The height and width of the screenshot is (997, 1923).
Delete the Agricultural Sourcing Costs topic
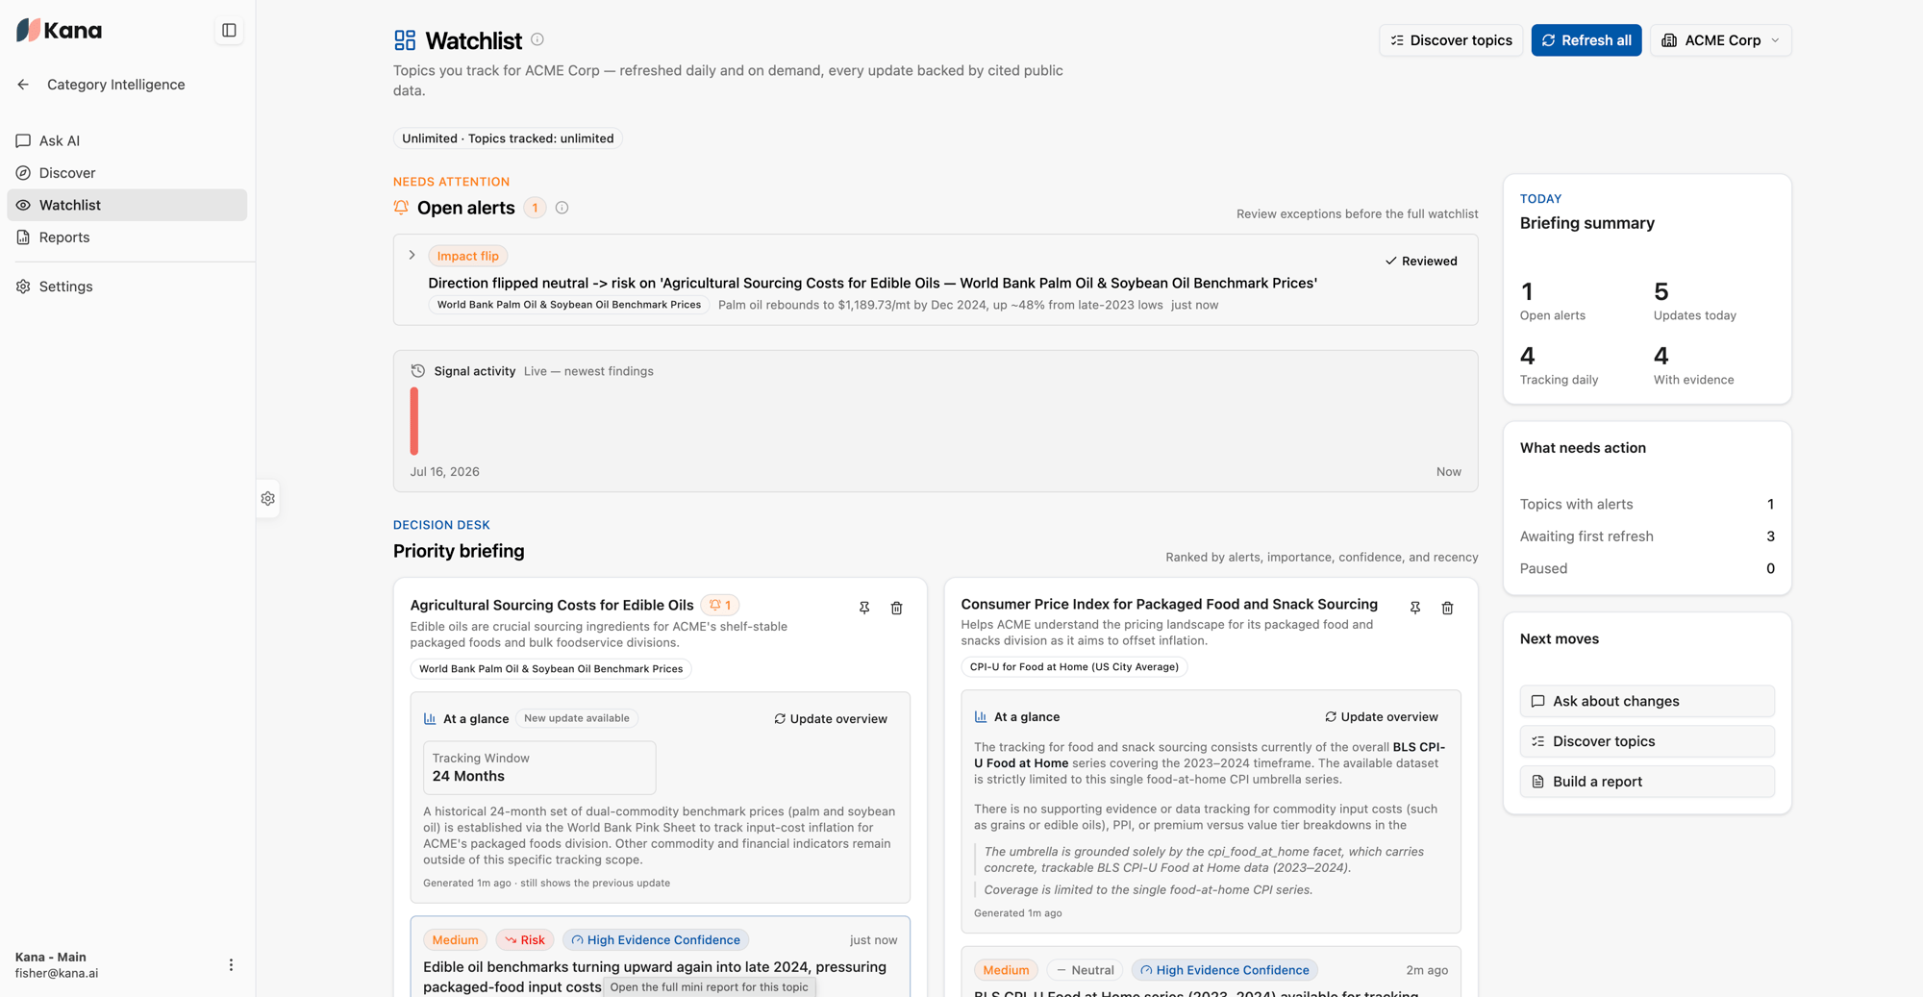[897, 608]
